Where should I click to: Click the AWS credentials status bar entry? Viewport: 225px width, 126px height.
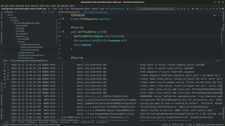(210, 125)
